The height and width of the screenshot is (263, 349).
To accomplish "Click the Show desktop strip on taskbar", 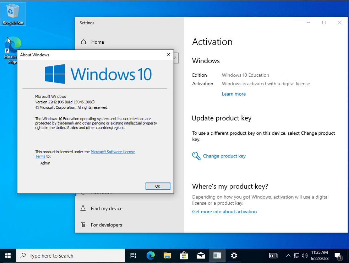I will click(x=348, y=256).
